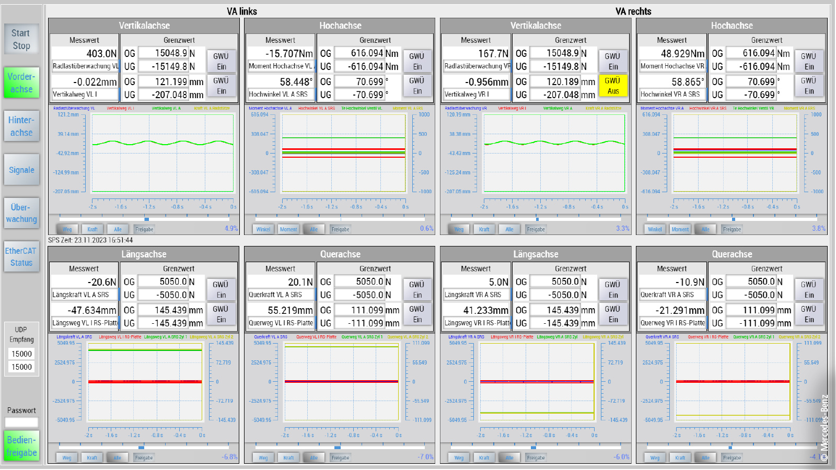Select Kraft view in VA links Vertikalachse chart
The image size is (836, 470).
(x=92, y=229)
